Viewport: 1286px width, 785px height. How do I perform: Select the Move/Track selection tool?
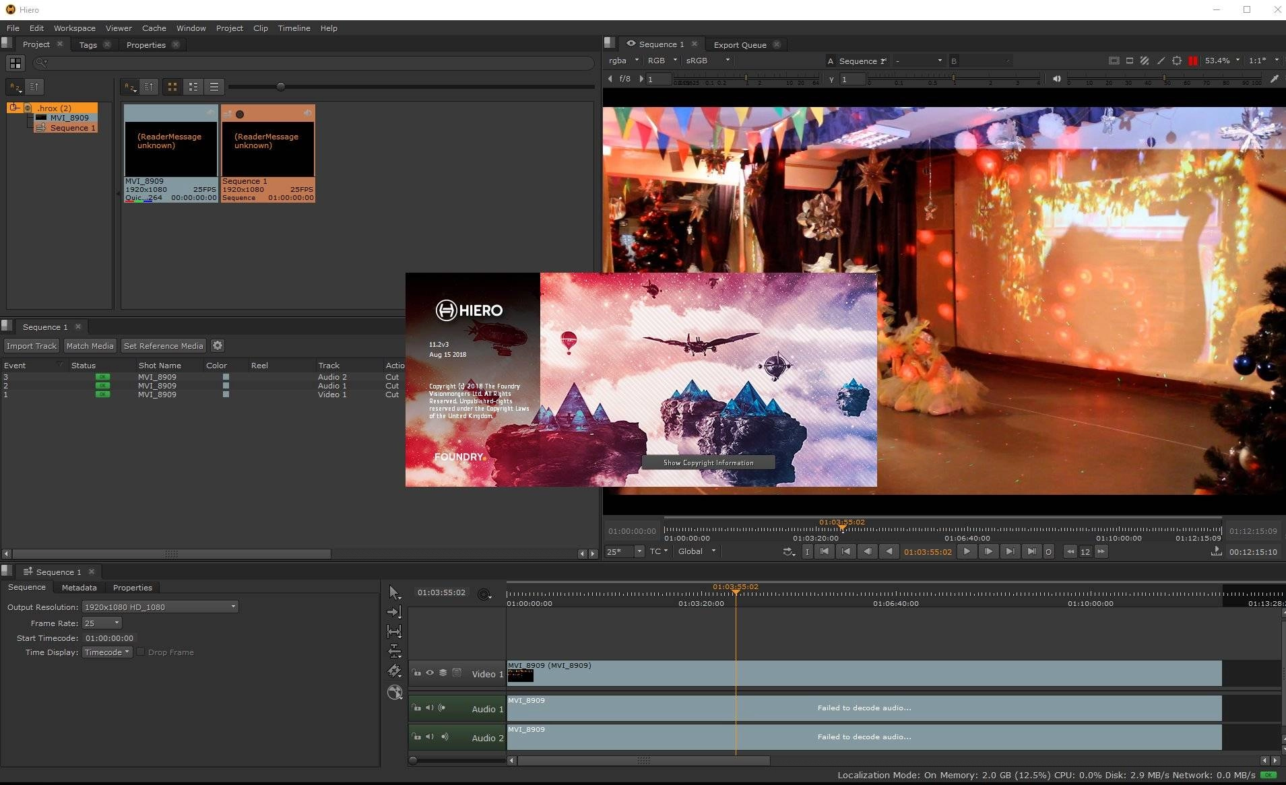pos(395,612)
